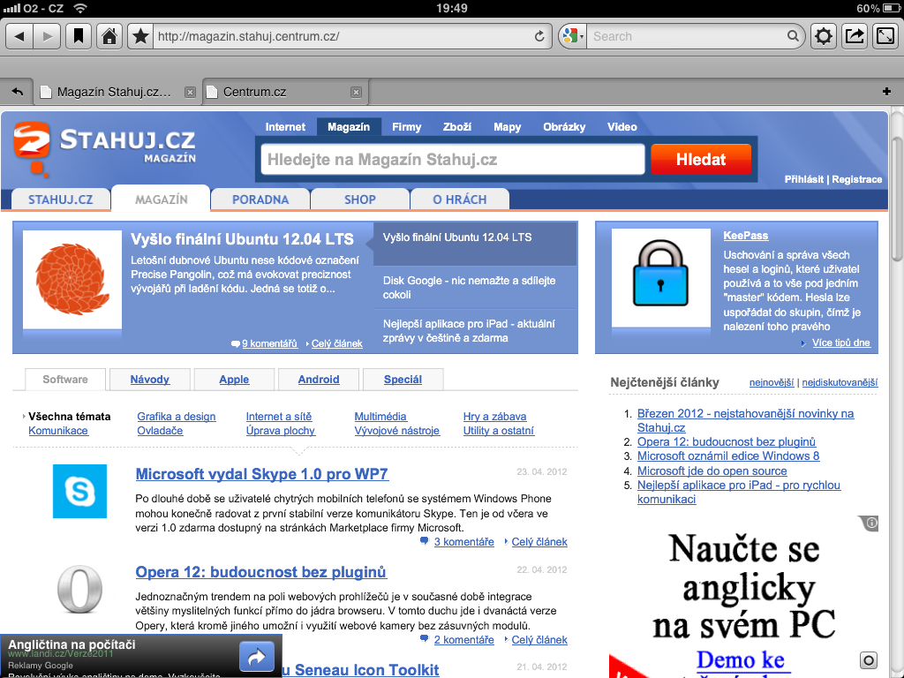Image resolution: width=904 pixels, height=678 pixels.
Task: Click the orange Hledat button
Action: pos(701,159)
